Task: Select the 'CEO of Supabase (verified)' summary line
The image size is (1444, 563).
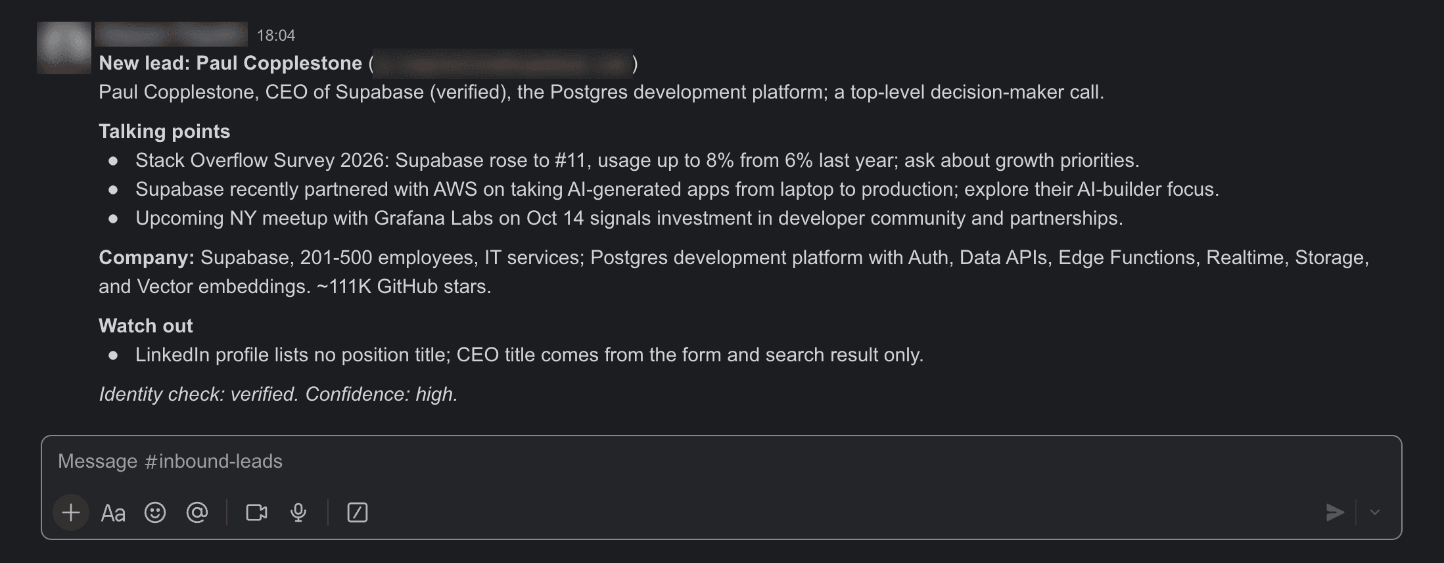Action: pyautogui.click(x=601, y=92)
